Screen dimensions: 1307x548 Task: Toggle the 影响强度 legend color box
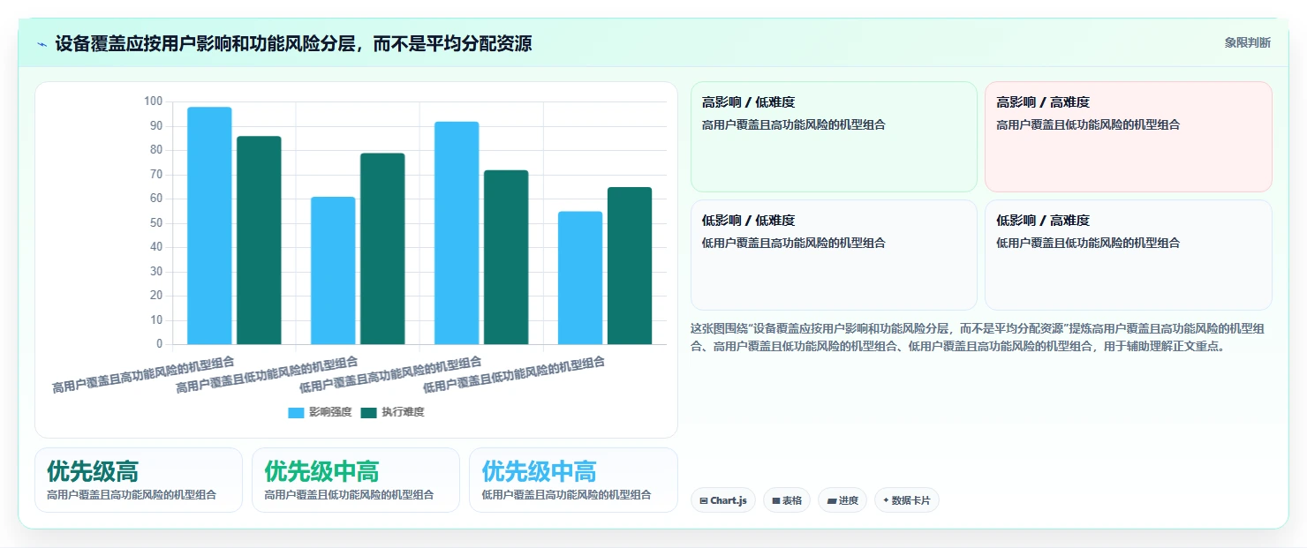(x=297, y=413)
